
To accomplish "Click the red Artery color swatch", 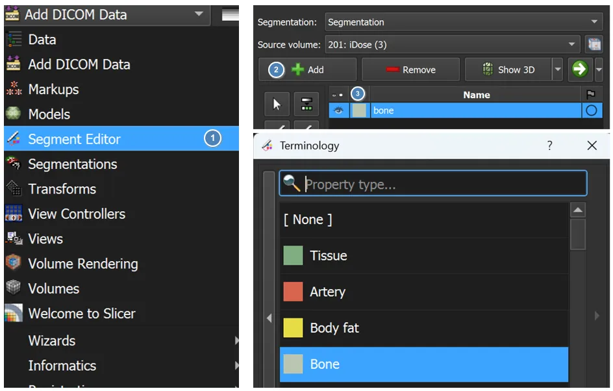I will tap(293, 292).
